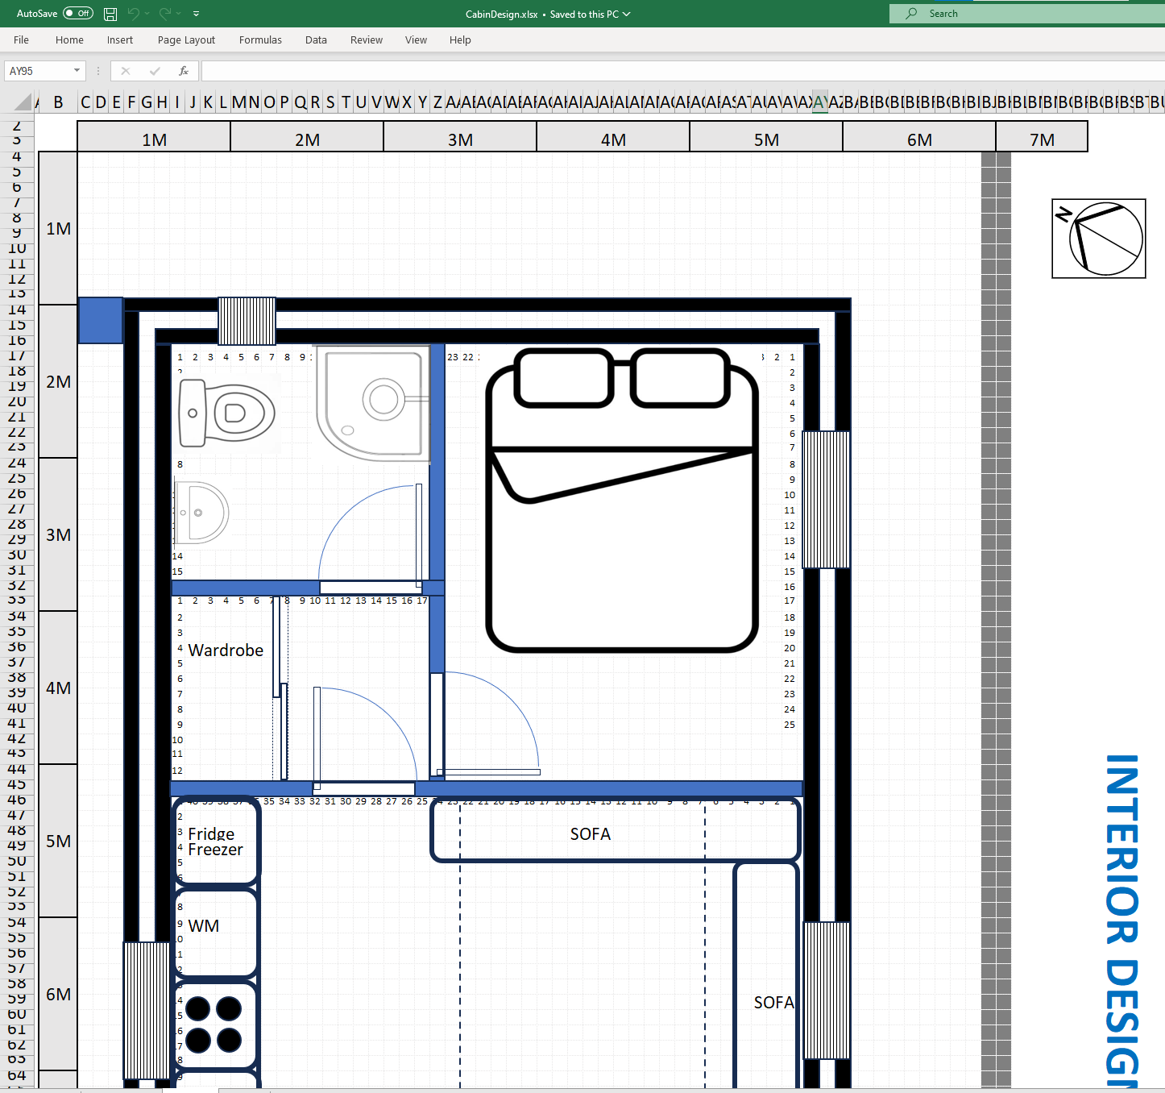Open the File menu
Viewport: 1165px width, 1093px height.
tap(21, 39)
